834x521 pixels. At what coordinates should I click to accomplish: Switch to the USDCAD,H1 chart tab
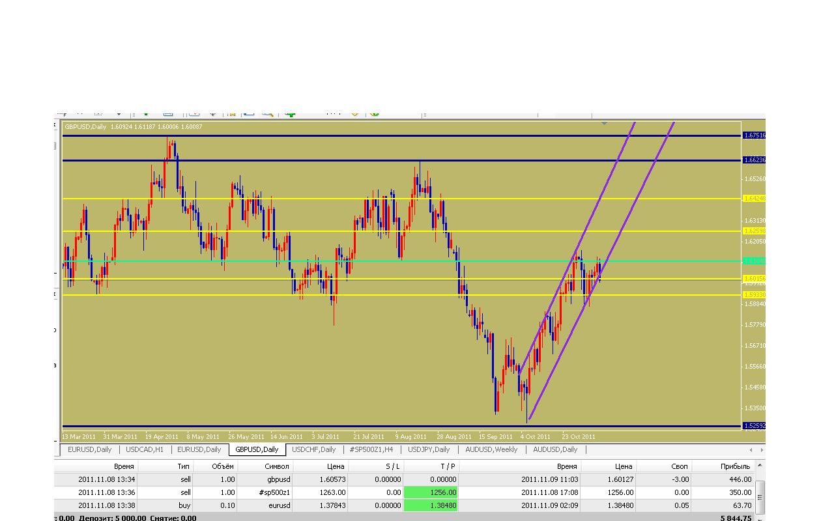pyautogui.click(x=145, y=449)
